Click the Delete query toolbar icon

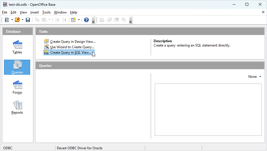pos(117,20)
